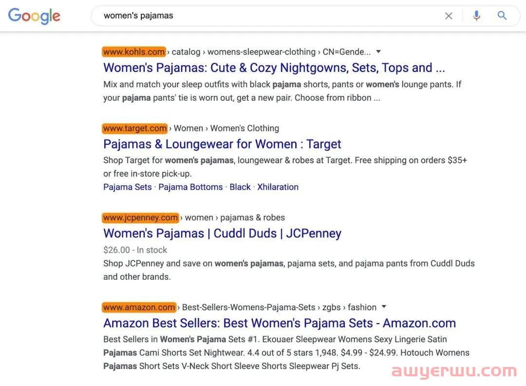Clear the search box with X icon
The width and height of the screenshot is (526, 386).
coord(449,16)
